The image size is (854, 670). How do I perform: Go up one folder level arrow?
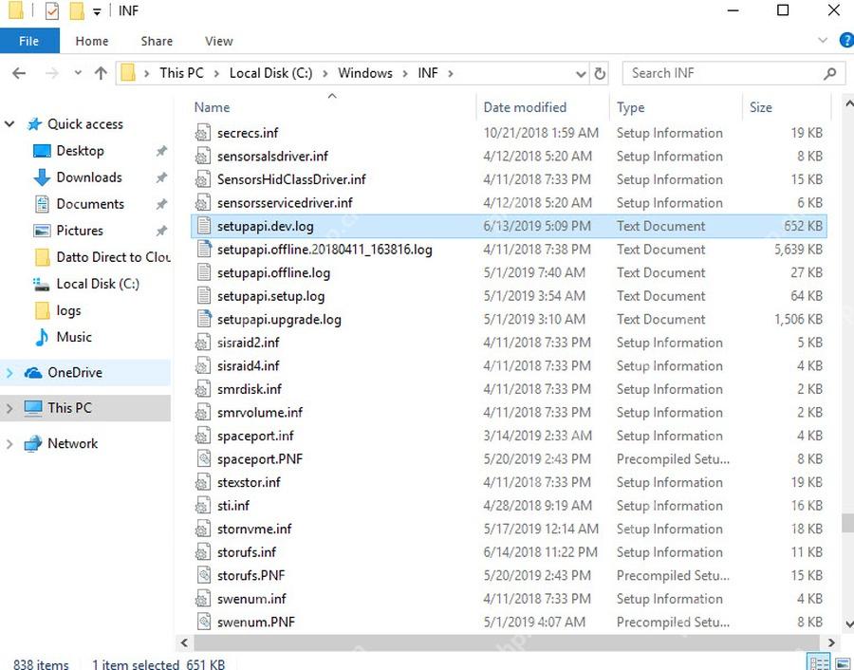[x=101, y=73]
